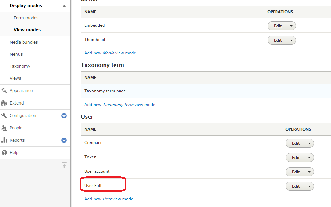Open dropdown arrow beside Thumbnail Edit
Screen dimensions: 331x207
click(x=292, y=40)
